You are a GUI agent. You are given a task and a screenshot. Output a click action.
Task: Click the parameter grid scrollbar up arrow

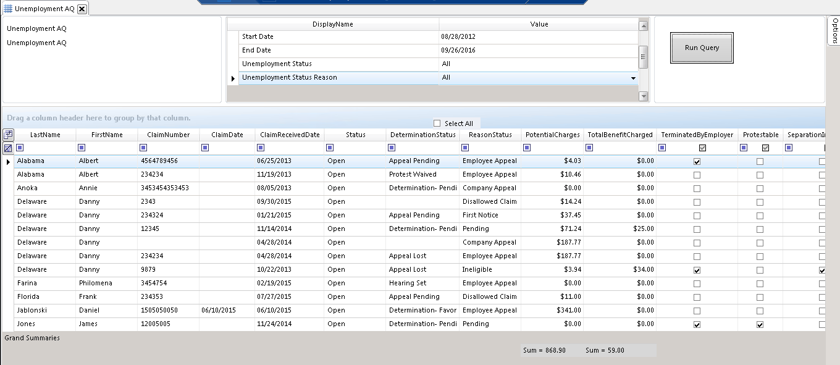[x=643, y=25]
